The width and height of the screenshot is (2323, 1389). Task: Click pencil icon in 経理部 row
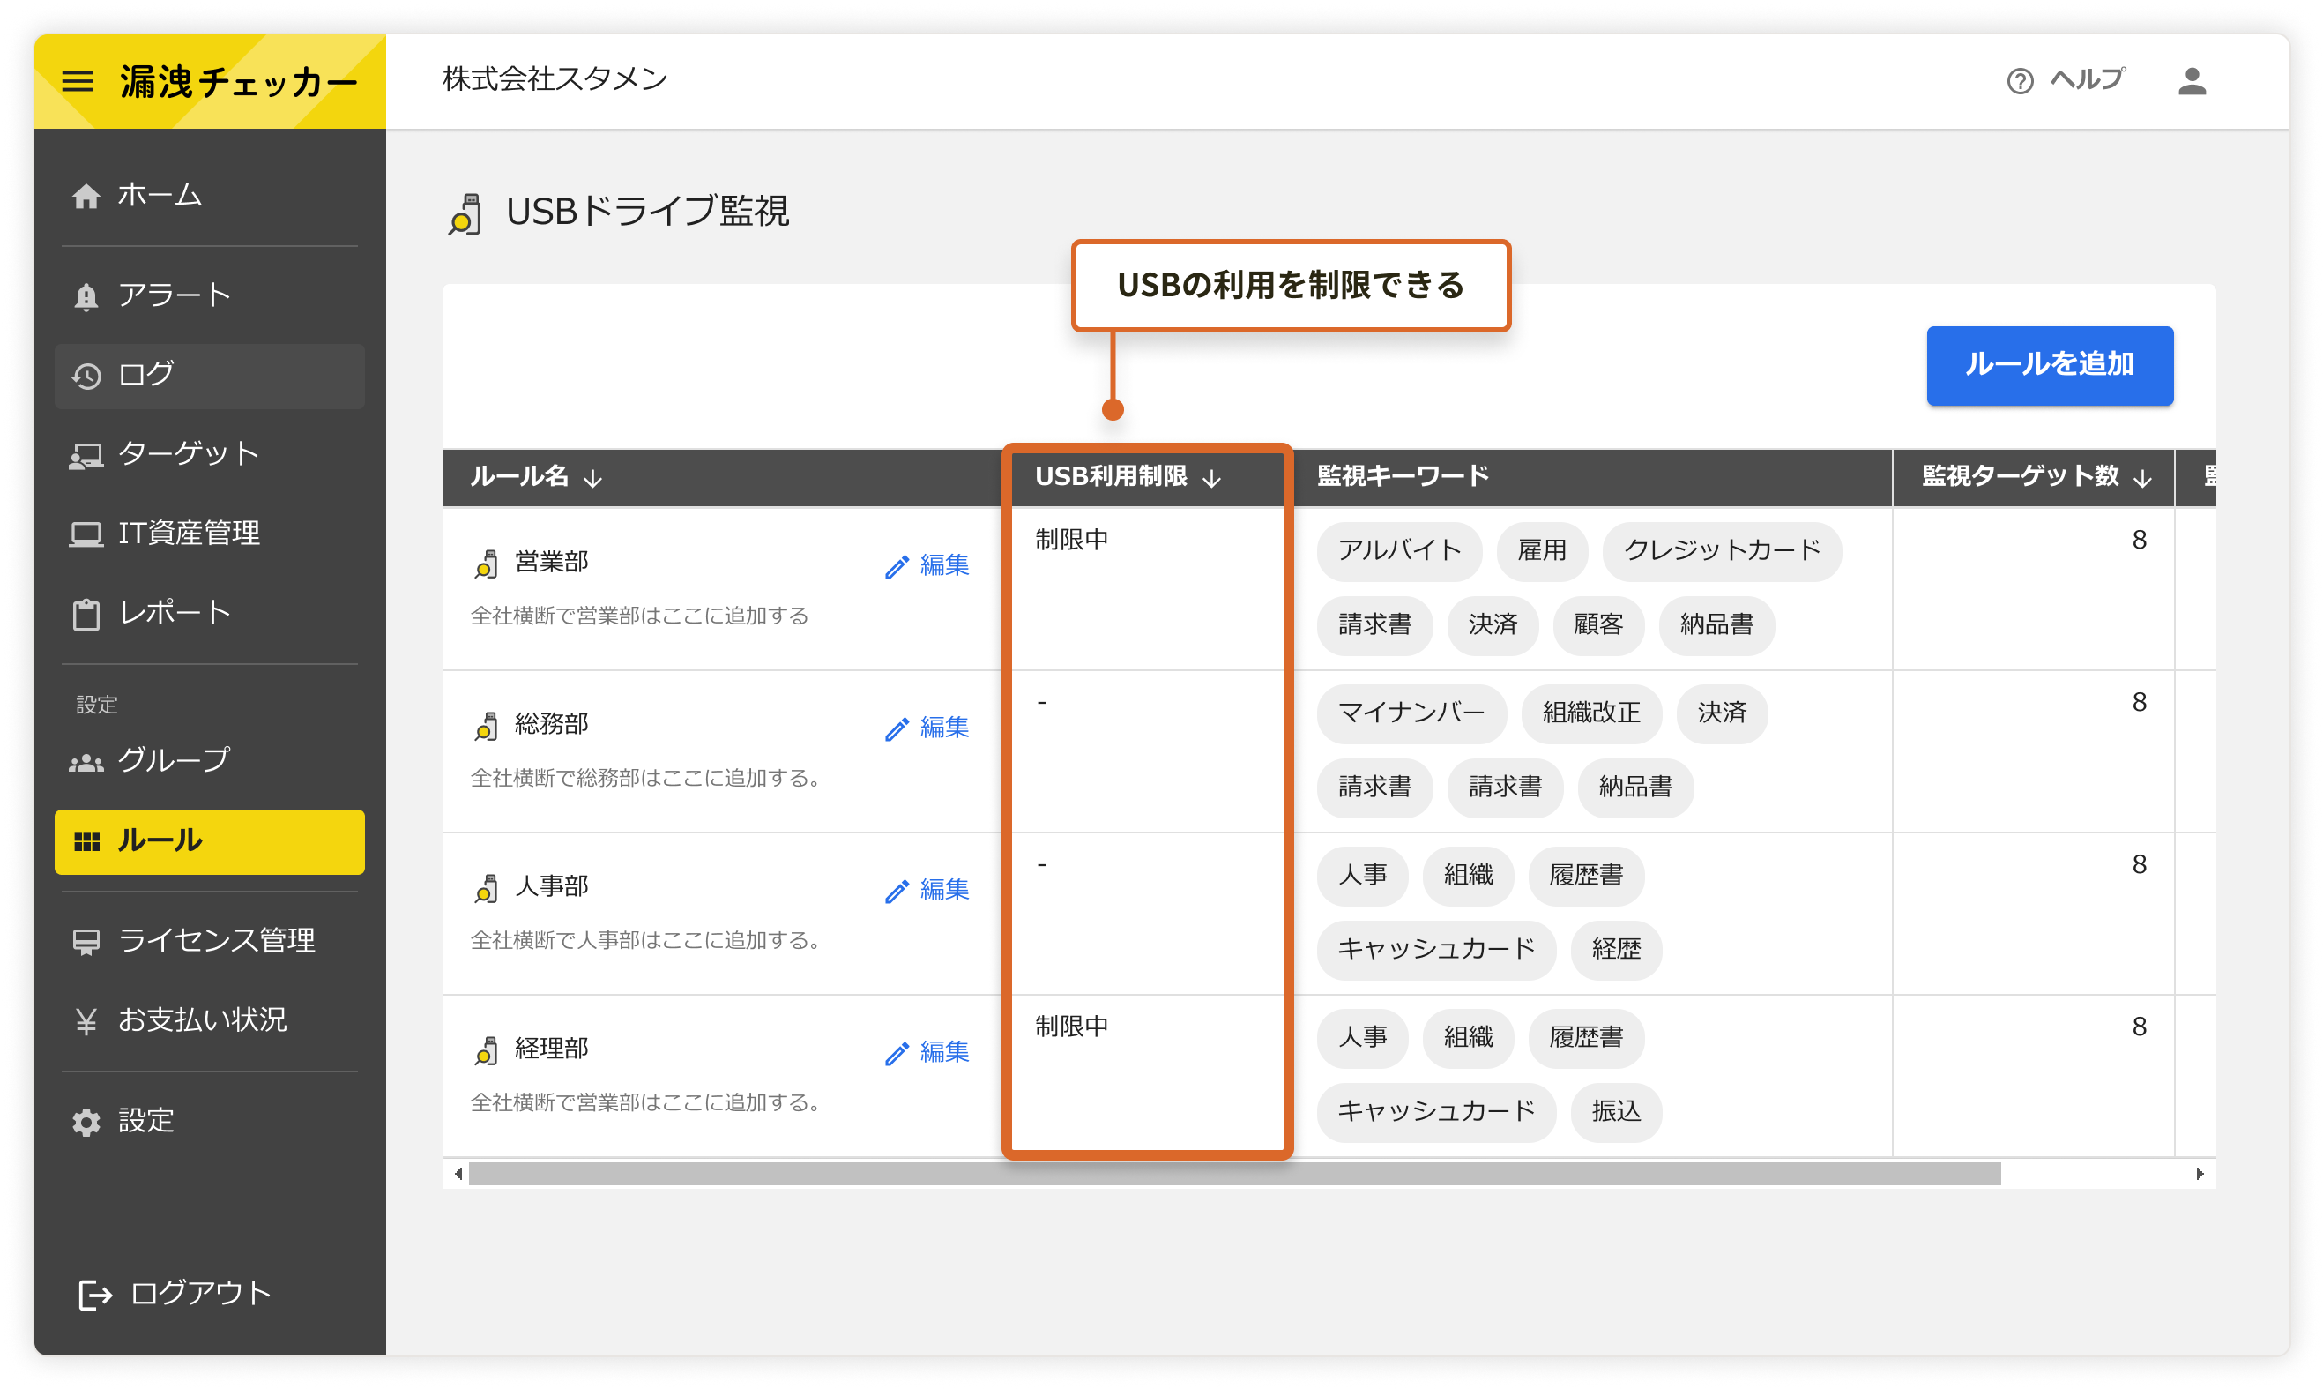tap(897, 1054)
